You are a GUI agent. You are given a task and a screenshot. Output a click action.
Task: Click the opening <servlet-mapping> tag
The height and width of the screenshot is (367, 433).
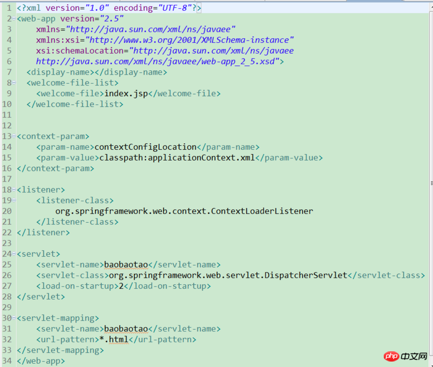coord(58,318)
